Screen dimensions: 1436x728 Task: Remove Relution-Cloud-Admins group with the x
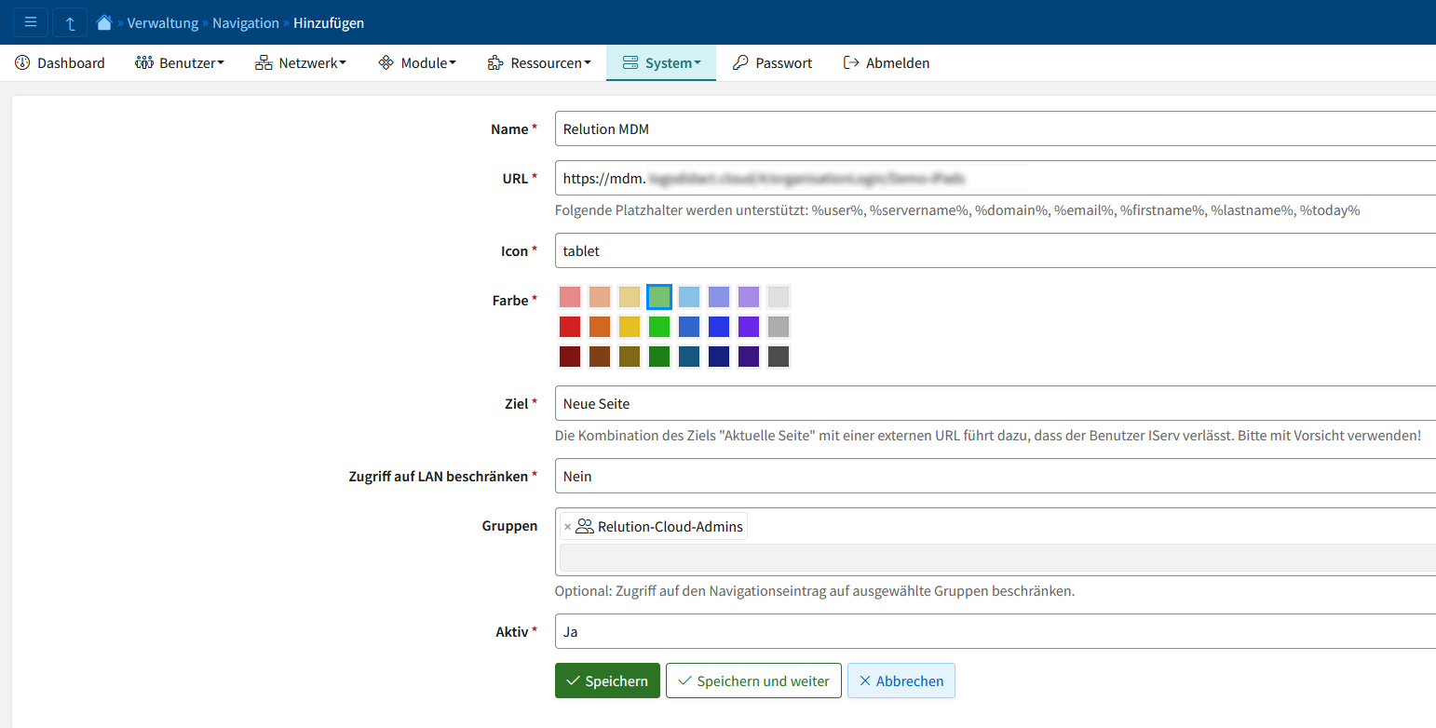(x=567, y=527)
